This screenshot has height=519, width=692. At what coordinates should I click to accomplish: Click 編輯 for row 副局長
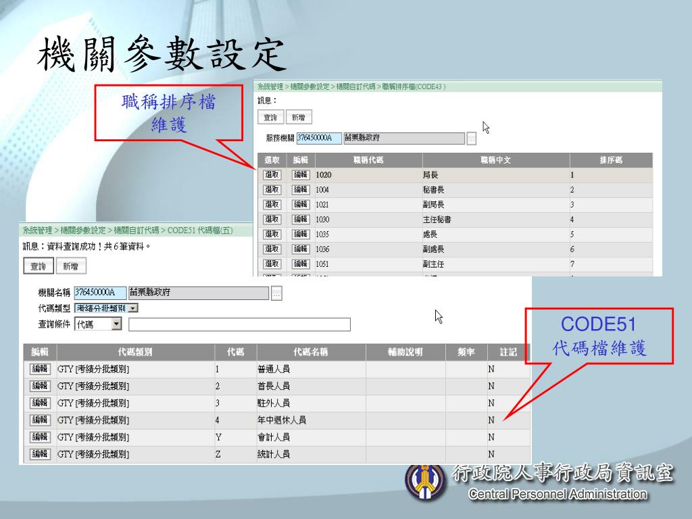click(x=301, y=205)
